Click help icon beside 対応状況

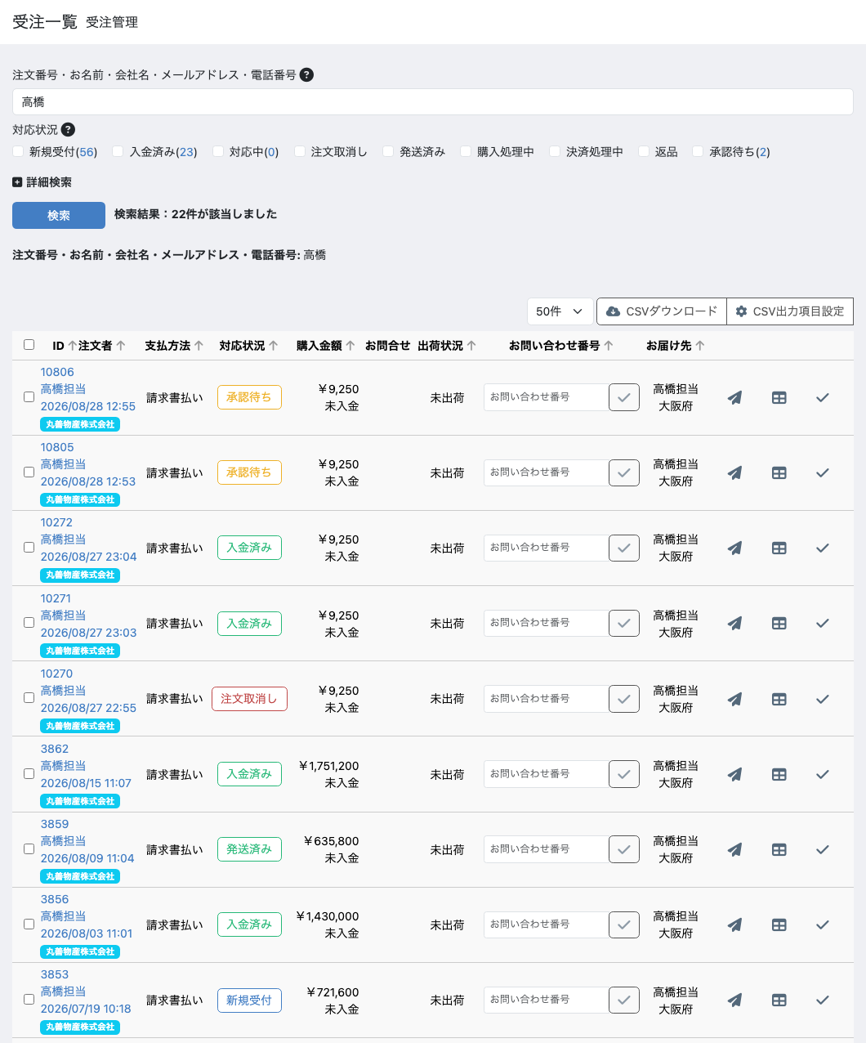pos(68,129)
